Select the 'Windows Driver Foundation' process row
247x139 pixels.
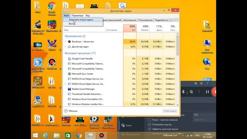tap(119, 99)
